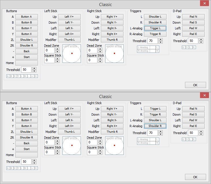Viewport: 211px width, 184px height.
Task: Click Shoulder R under R-Analog in bottom dialog
Action: coord(155,126)
